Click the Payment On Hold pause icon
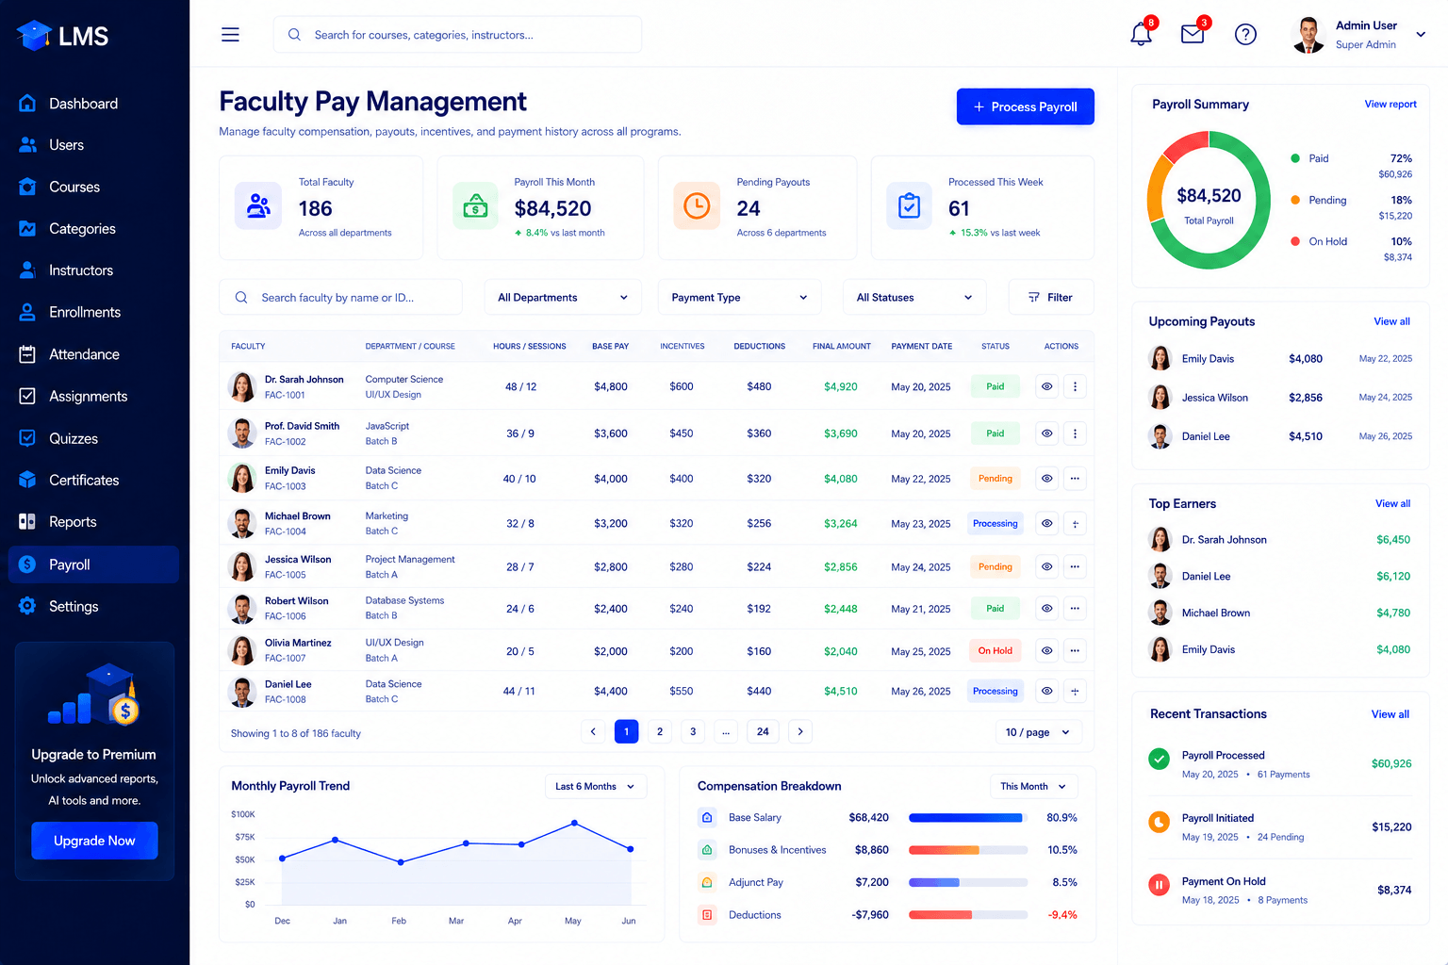 tap(1160, 885)
